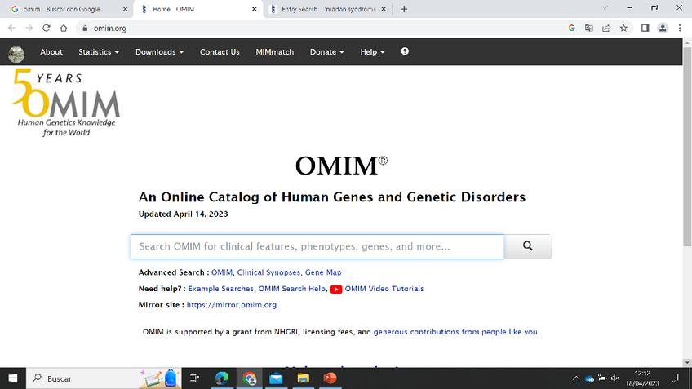The height and width of the screenshot is (389, 692).
Task: Expand the Help dropdown in the navbar
Action: click(x=372, y=51)
